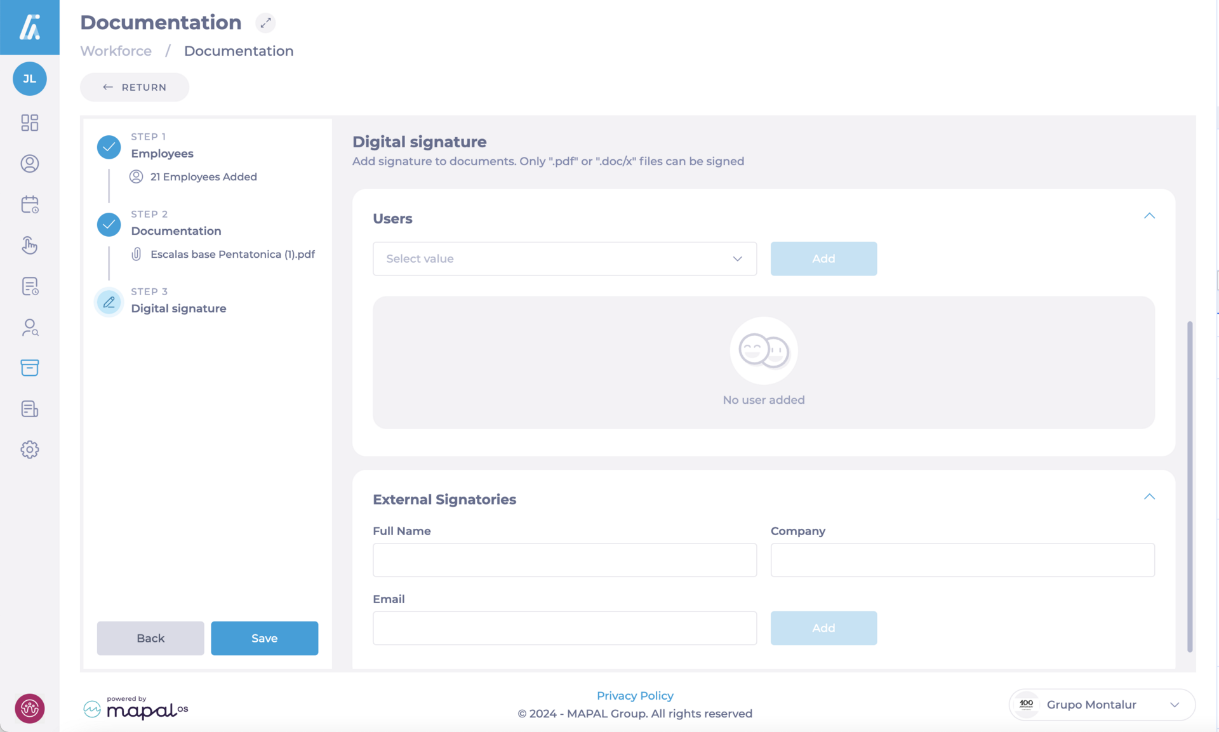1219x732 pixels.
Task: Focus the Full Name input field
Action: tap(564, 560)
